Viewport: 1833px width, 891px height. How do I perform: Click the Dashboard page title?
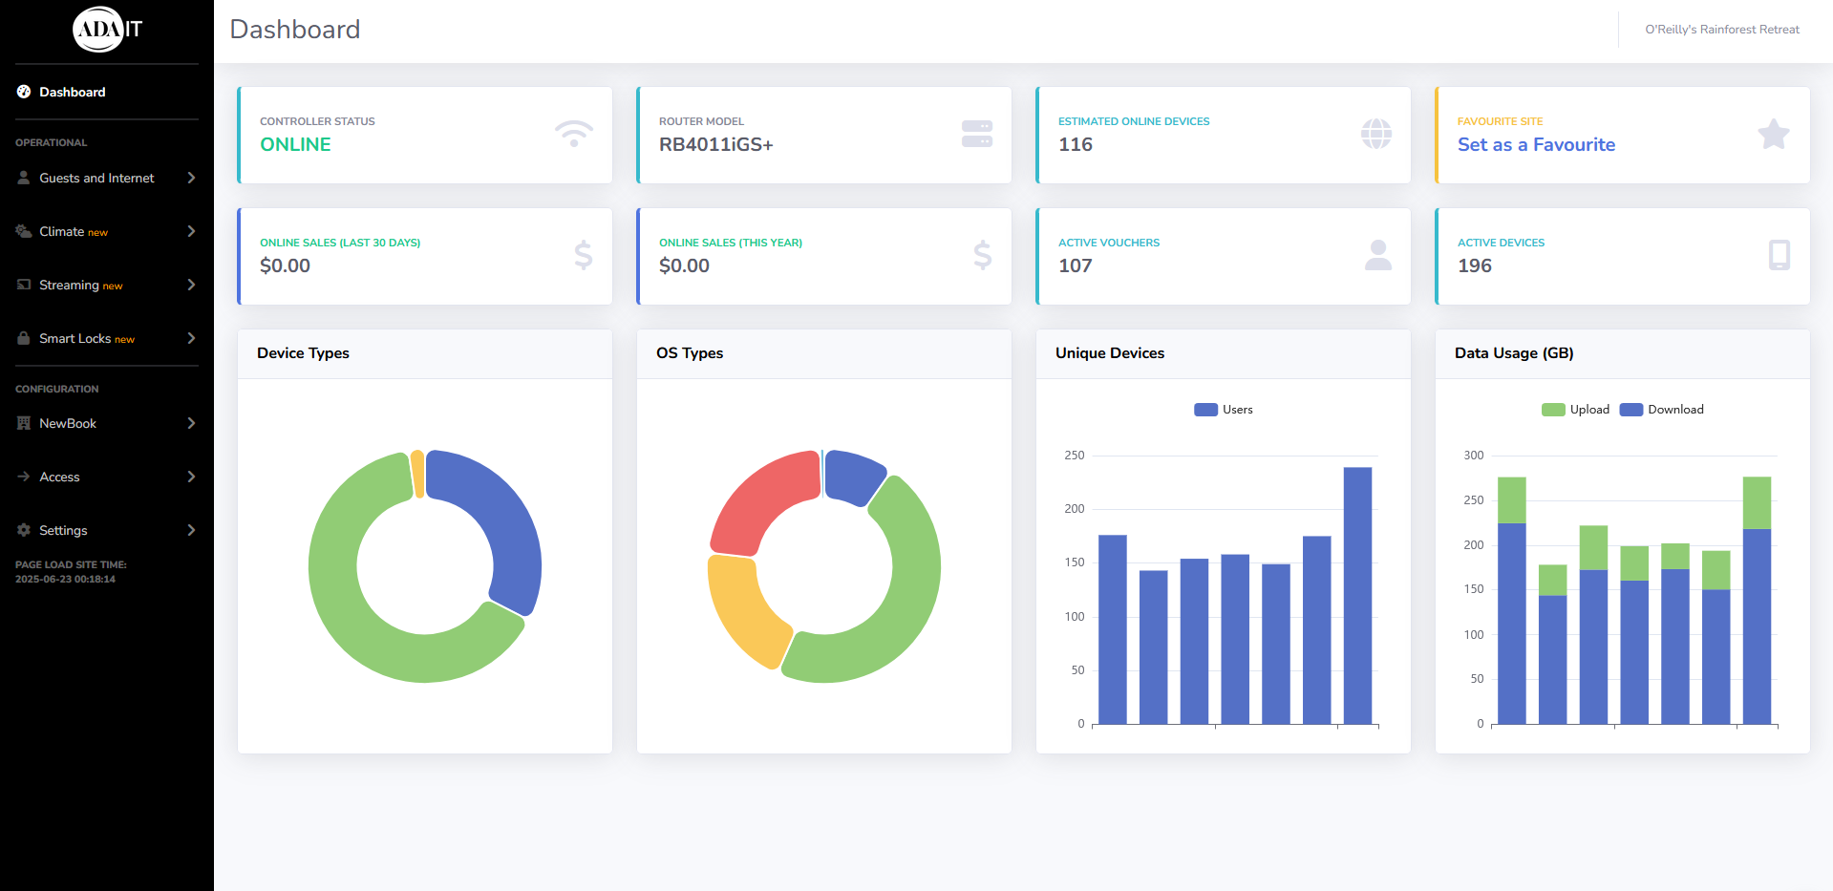coord(295,30)
